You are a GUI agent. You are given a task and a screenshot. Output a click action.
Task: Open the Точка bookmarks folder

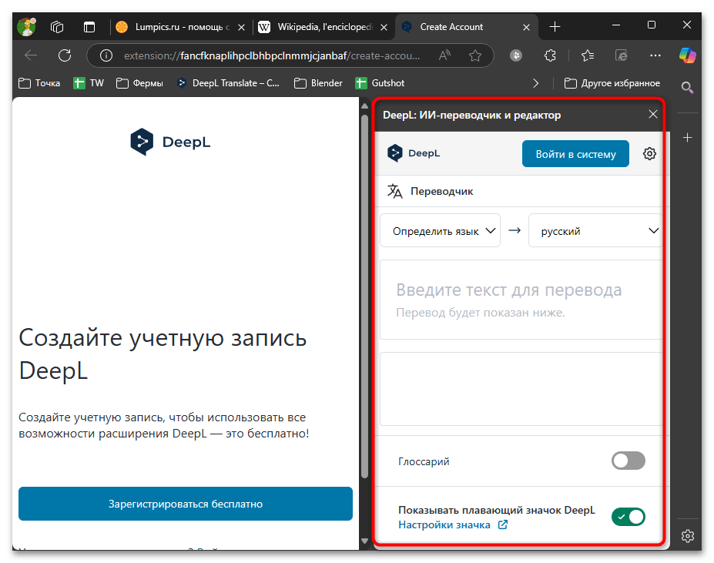39,83
